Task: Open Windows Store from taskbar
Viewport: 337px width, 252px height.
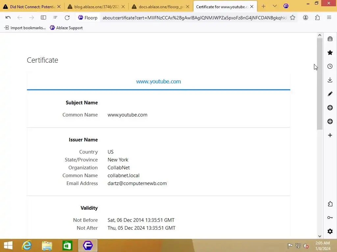Action: coord(67,245)
